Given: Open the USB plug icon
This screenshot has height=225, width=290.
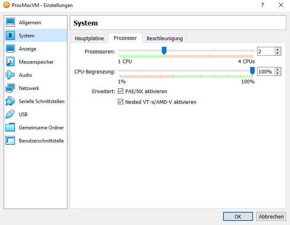Looking at the screenshot, I should [10, 114].
